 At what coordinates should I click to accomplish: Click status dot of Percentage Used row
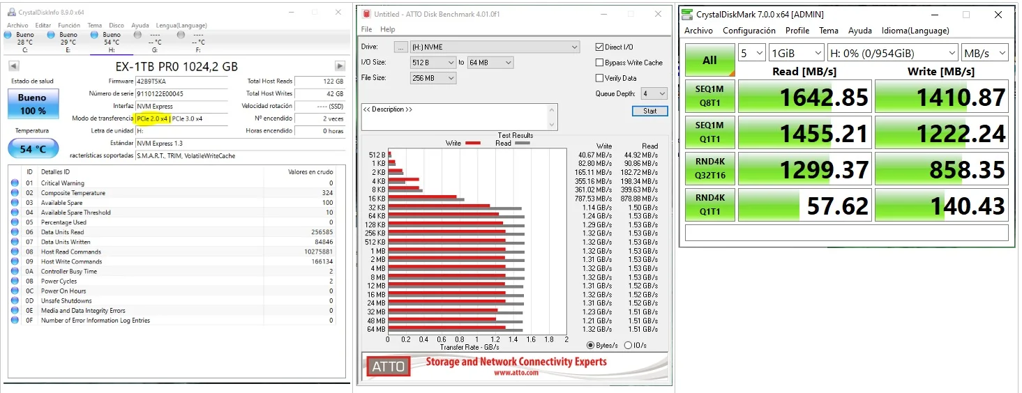(15, 222)
